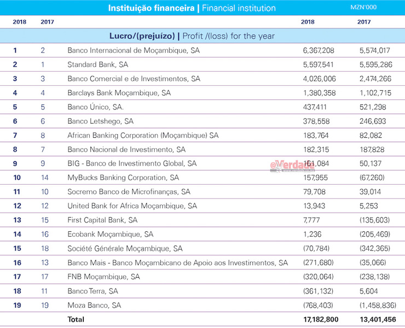Click the value 13,943
Image resolution: width=405 pixels, height=328 pixels.
(x=314, y=206)
